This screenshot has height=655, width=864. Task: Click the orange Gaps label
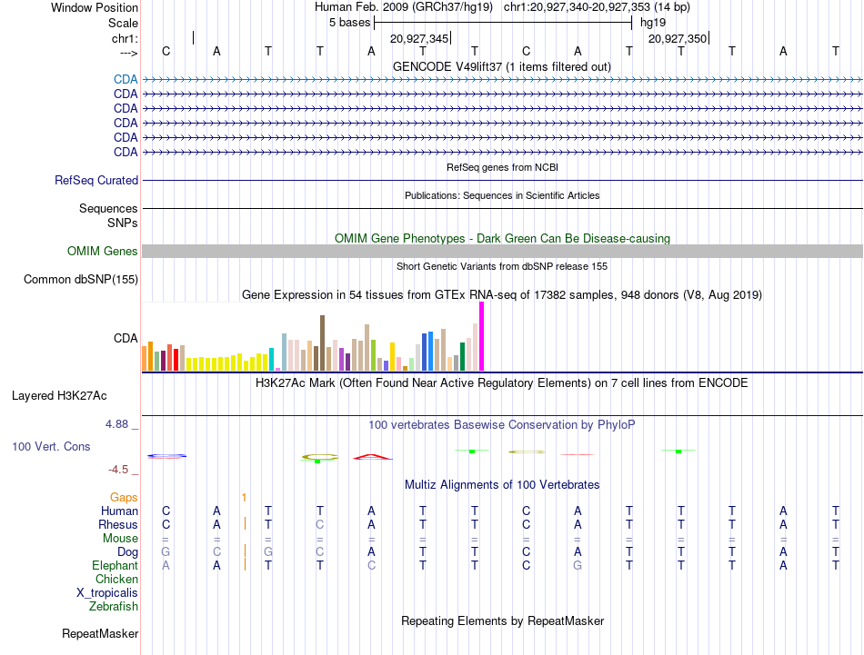124,498
